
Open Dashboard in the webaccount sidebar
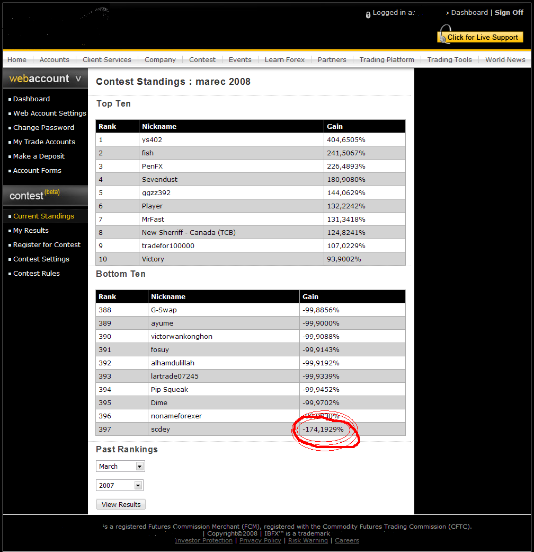pyautogui.click(x=31, y=99)
